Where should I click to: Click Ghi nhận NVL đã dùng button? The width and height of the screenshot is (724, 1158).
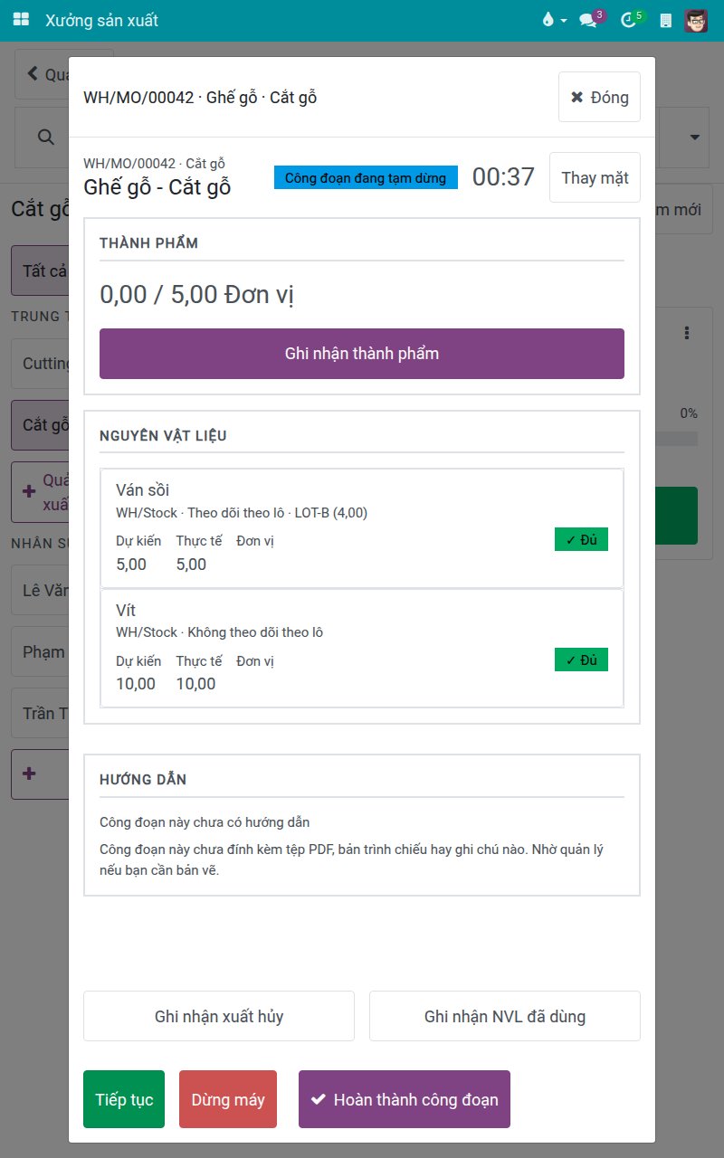(505, 1016)
